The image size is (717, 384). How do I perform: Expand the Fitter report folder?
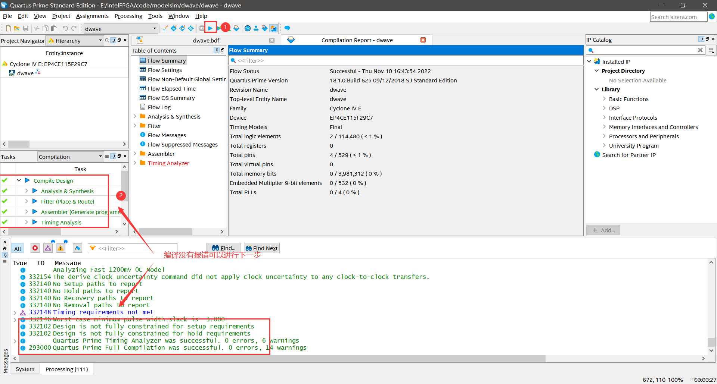point(135,126)
